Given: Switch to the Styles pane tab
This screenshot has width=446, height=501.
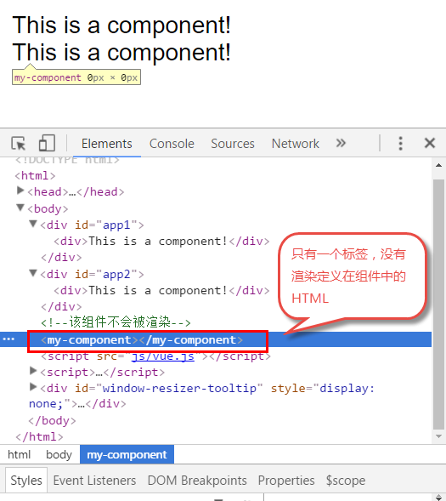Looking at the screenshot, I should pyautogui.click(x=26, y=481).
